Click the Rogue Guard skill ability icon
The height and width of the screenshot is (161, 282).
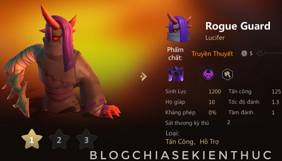click(176, 74)
